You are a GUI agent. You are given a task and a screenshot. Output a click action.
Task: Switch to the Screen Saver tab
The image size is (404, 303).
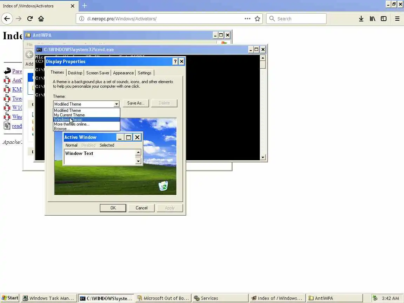97,73
